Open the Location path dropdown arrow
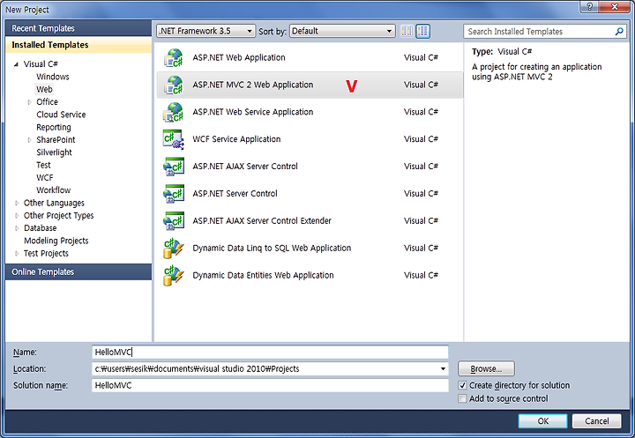 (443, 368)
